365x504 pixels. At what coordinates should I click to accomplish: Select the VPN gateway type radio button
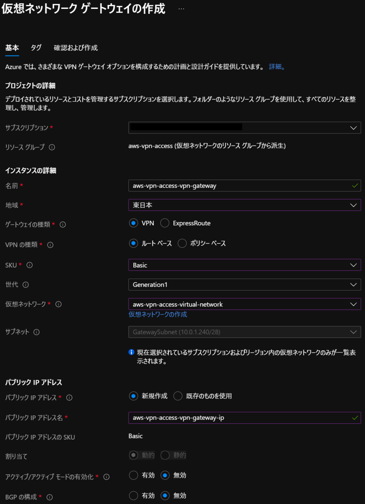point(133,223)
